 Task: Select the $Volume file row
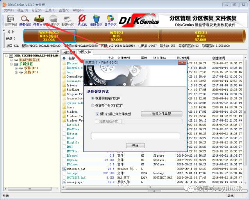click(153, 165)
